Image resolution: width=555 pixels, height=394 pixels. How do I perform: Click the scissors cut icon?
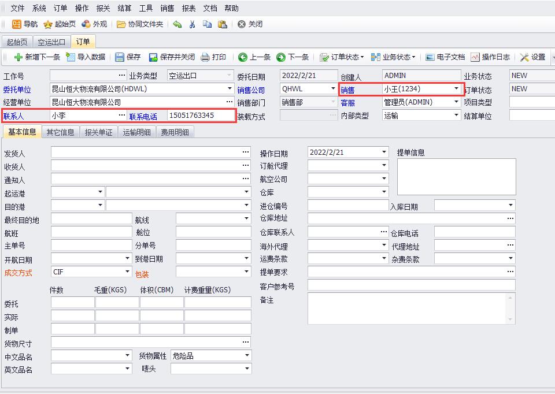[x=193, y=24]
